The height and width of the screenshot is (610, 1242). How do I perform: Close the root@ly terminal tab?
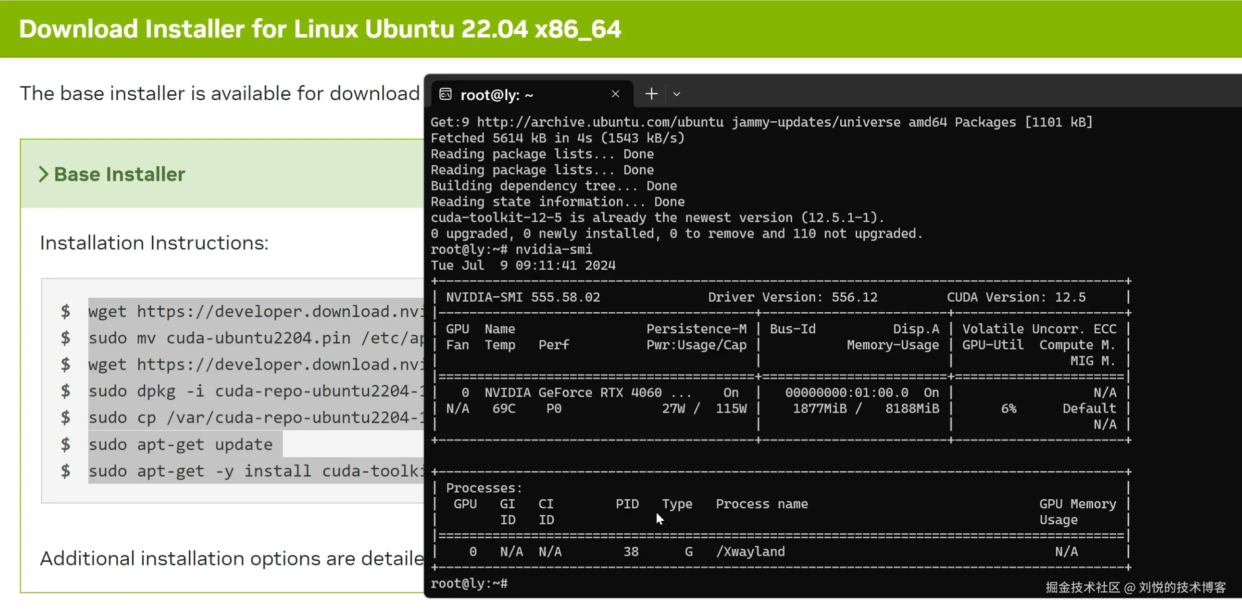pos(615,94)
